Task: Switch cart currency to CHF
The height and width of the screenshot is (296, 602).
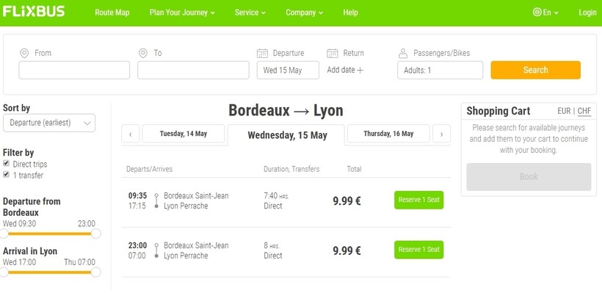Action: click(x=584, y=111)
